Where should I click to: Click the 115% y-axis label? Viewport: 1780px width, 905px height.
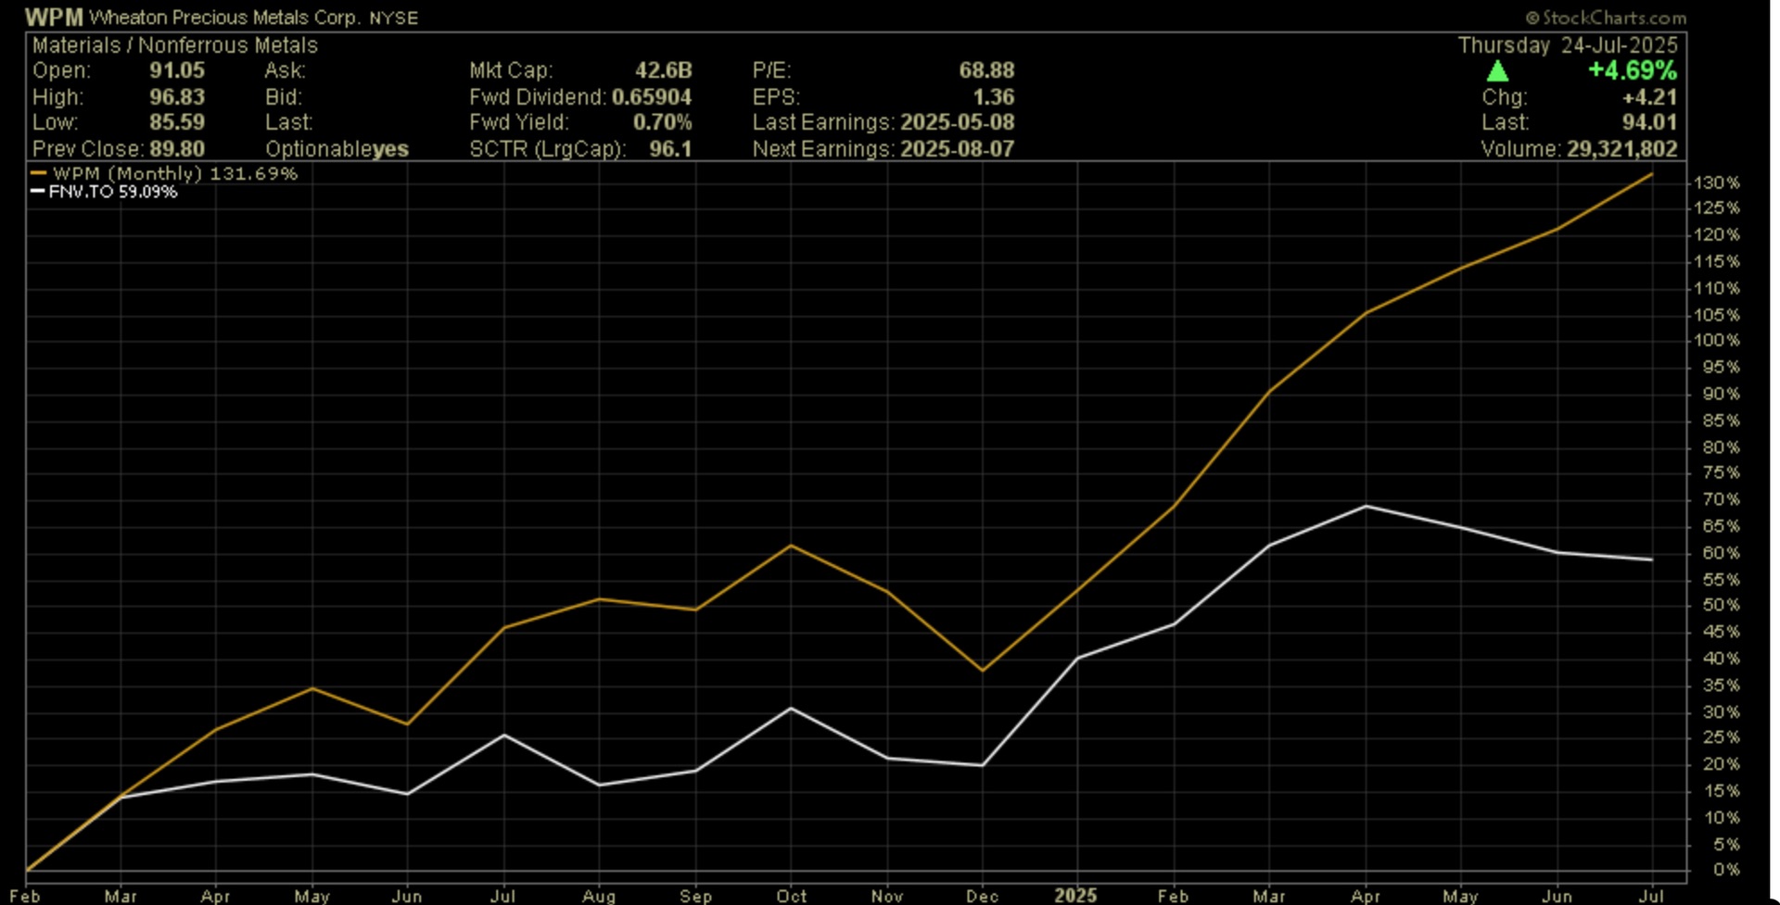(1717, 262)
